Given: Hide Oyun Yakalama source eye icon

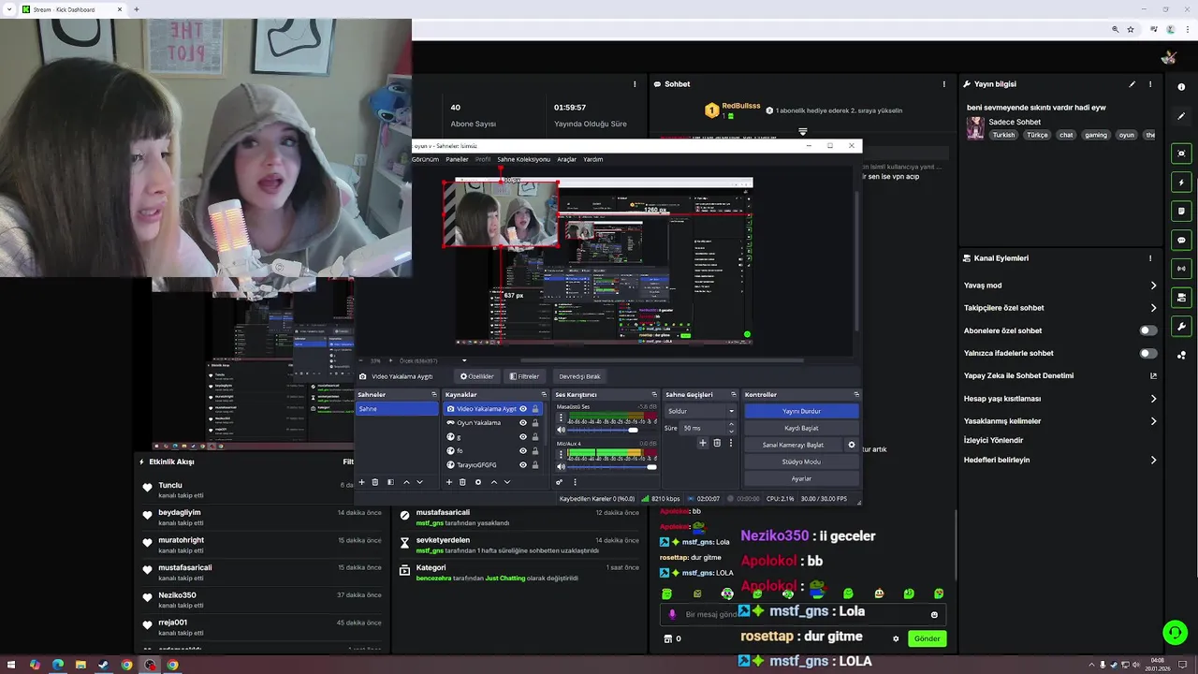Looking at the screenshot, I should pos(523,423).
